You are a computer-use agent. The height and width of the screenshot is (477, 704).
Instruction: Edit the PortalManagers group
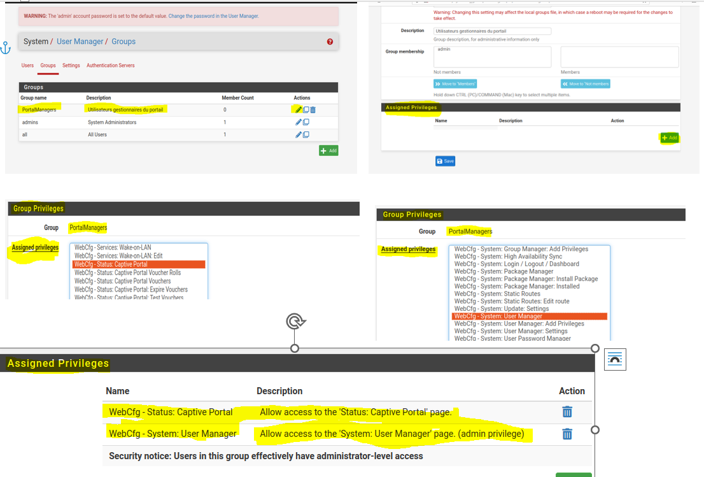point(298,110)
